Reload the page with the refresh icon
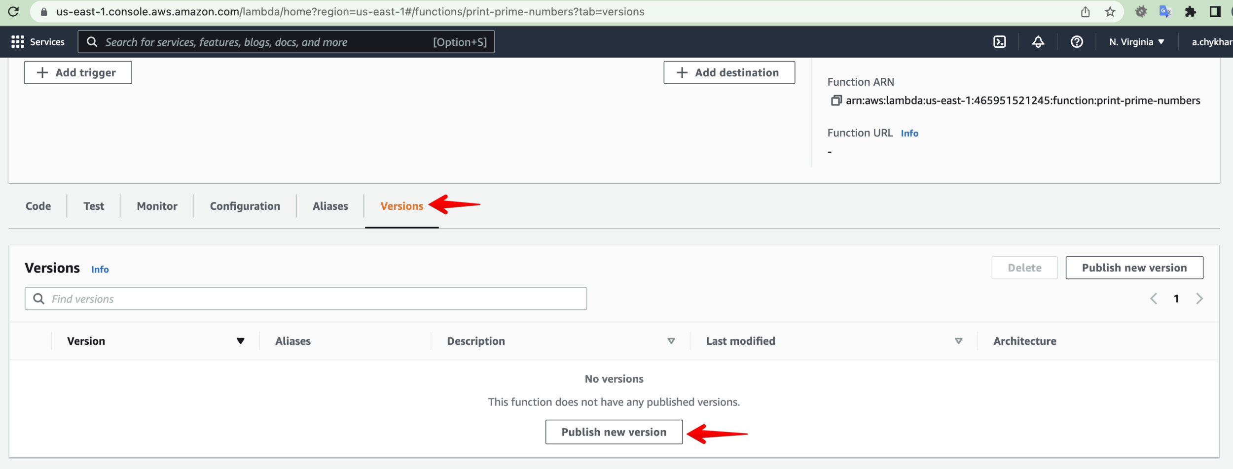The width and height of the screenshot is (1233, 469). (x=14, y=11)
